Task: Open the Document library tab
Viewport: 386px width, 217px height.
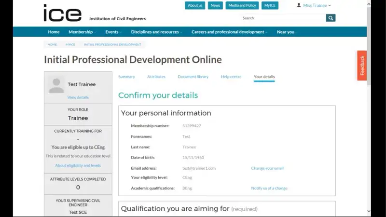Action: click(x=193, y=77)
